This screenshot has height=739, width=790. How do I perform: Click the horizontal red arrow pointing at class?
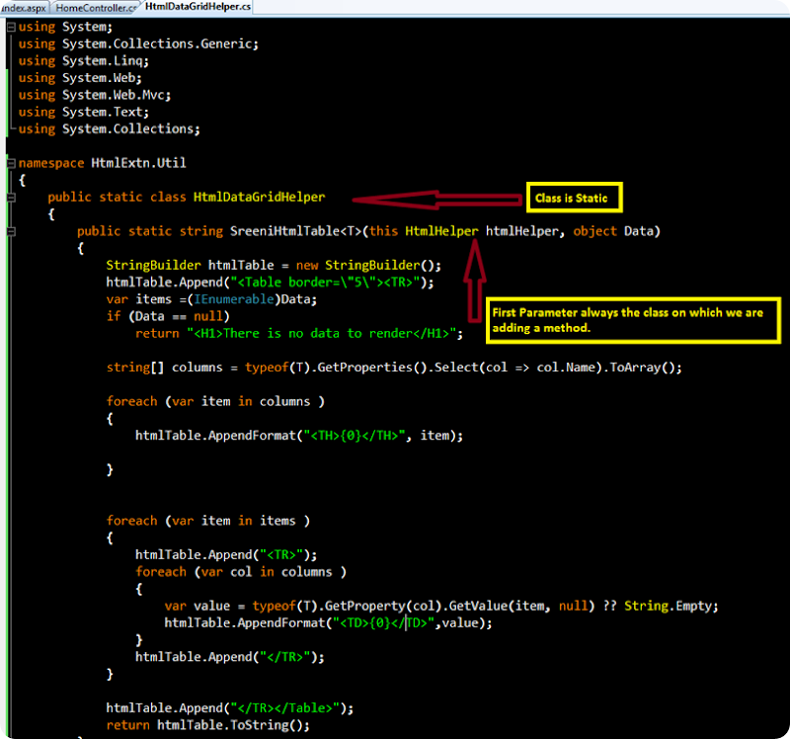pos(434,199)
